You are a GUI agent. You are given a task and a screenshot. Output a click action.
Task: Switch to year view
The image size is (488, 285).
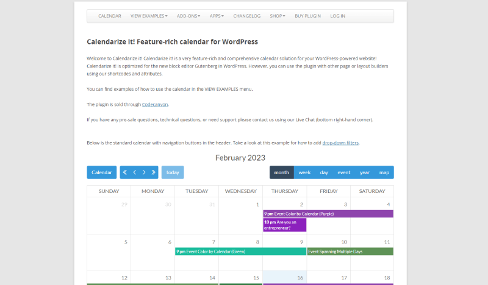pos(364,172)
